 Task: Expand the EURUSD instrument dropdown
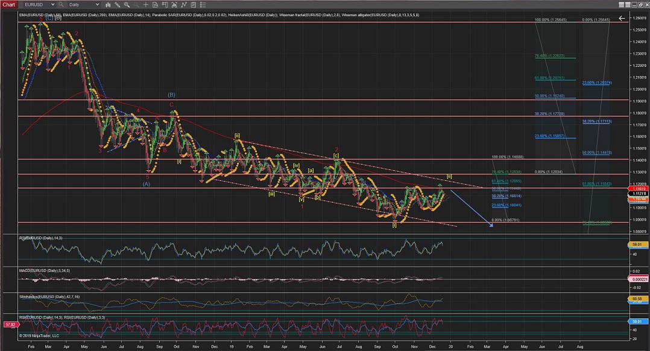click(x=52, y=4)
